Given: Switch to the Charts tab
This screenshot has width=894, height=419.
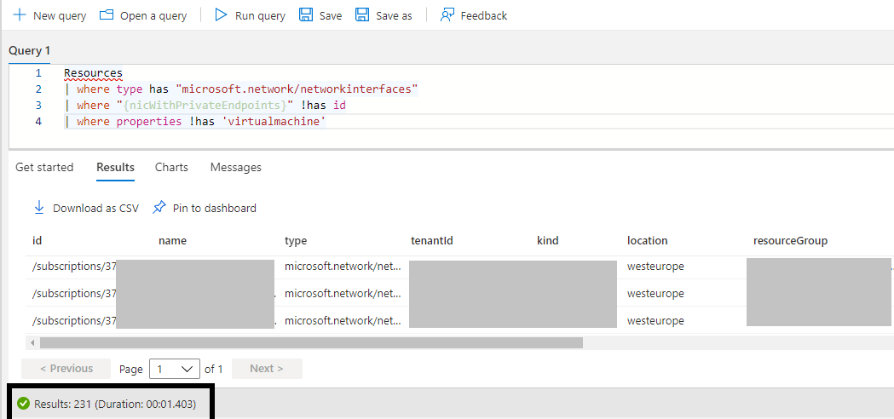Looking at the screenshot, I should click(x=171, y=167).
